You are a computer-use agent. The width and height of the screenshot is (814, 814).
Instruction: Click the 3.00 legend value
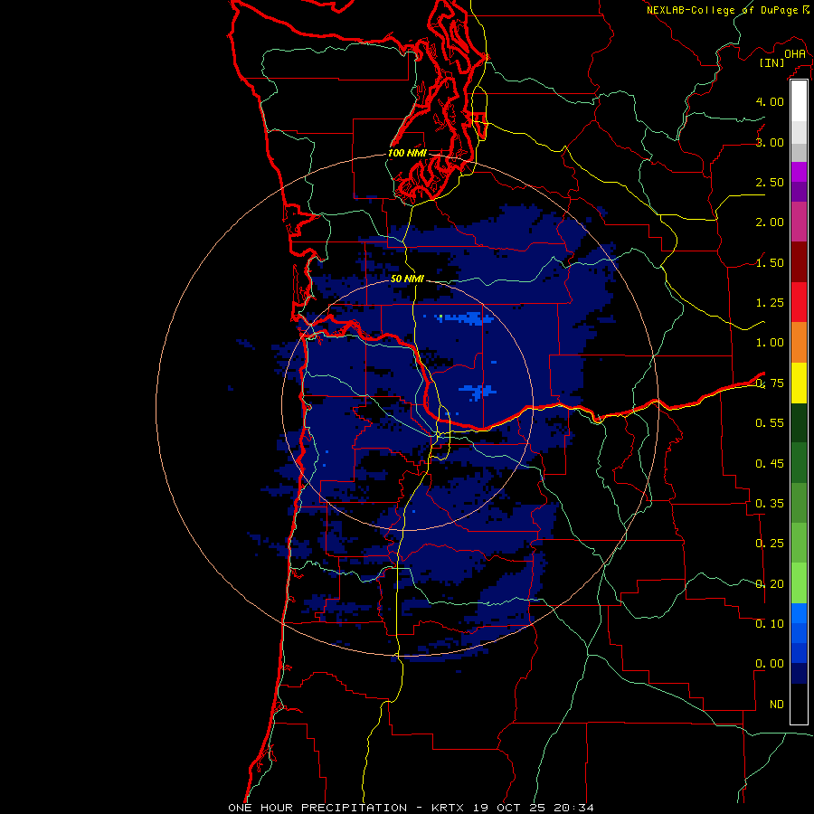tap(770, 142)
